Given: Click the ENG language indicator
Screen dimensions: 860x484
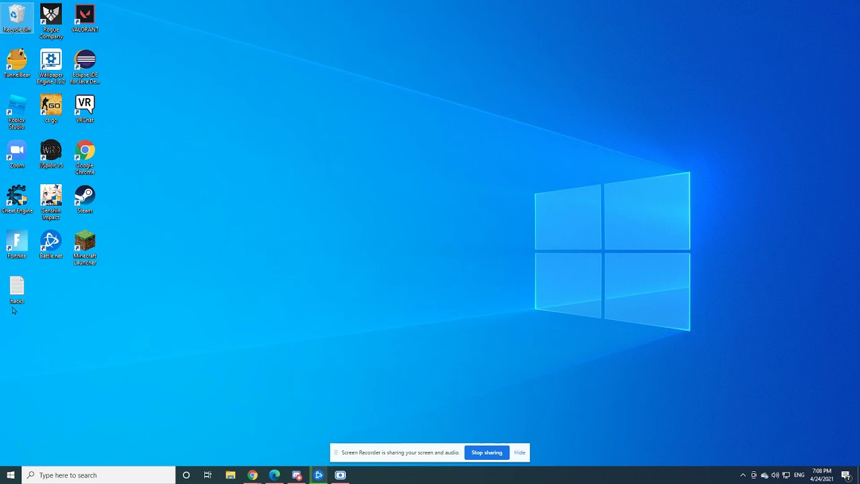Looking at the screenshot, I should click(x=800, y=475).
